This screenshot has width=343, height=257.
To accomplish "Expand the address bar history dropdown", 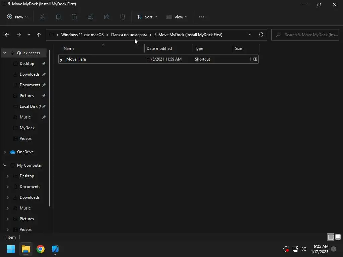I will [x=250, y=35].
